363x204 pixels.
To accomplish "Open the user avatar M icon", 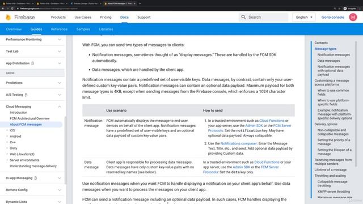I will pos(353,17).
